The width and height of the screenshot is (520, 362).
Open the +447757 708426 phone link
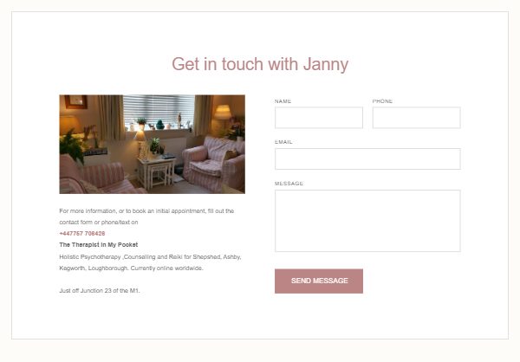point(82,234)
